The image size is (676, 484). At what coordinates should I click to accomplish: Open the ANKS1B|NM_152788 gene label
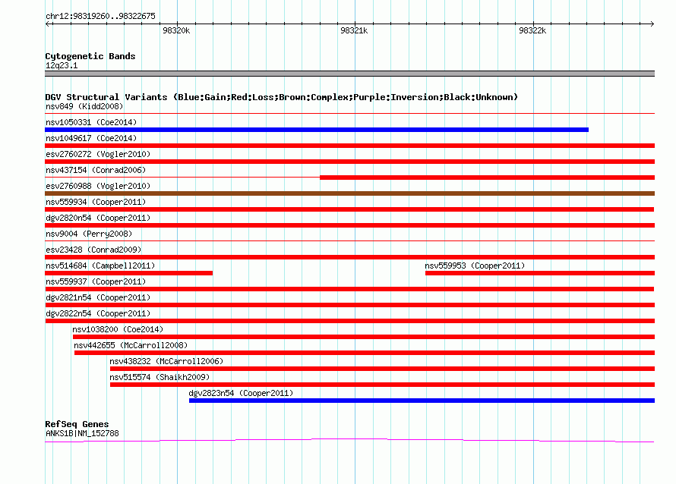pos(82,434)
